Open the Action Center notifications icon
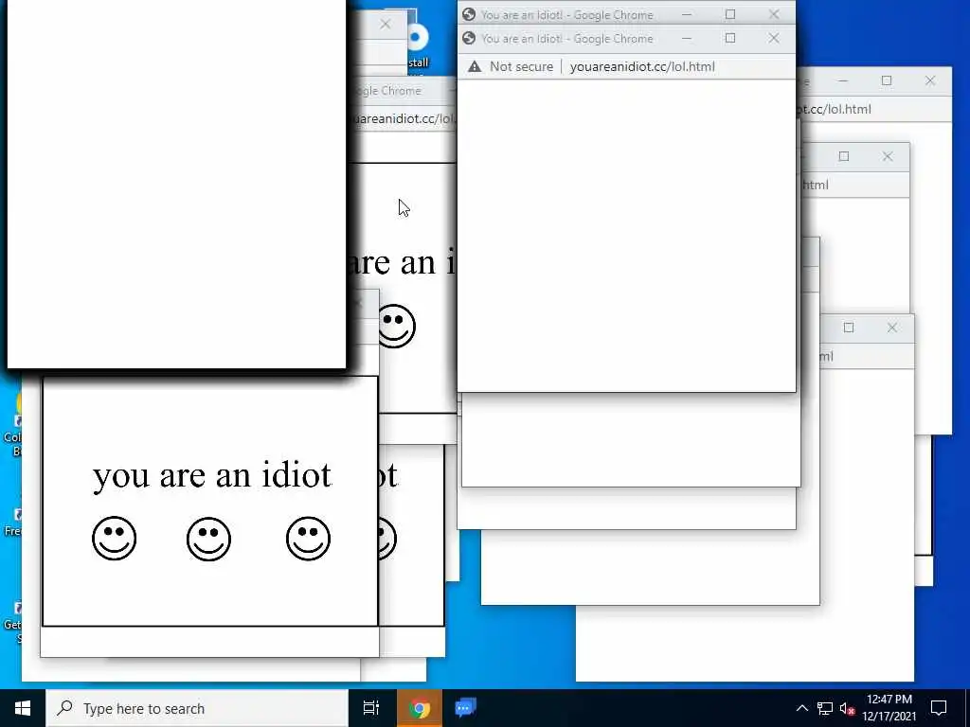 (939, 708)
